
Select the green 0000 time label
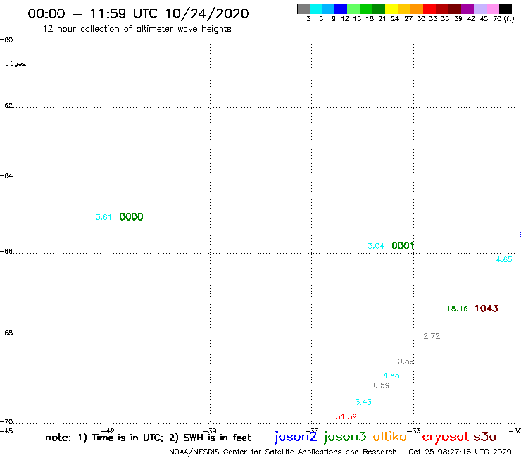click(131, 217)
